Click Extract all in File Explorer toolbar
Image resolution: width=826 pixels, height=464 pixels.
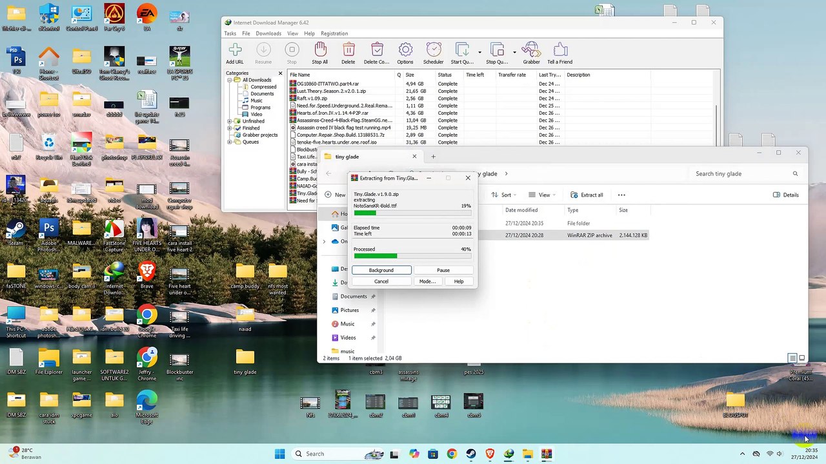586,195
